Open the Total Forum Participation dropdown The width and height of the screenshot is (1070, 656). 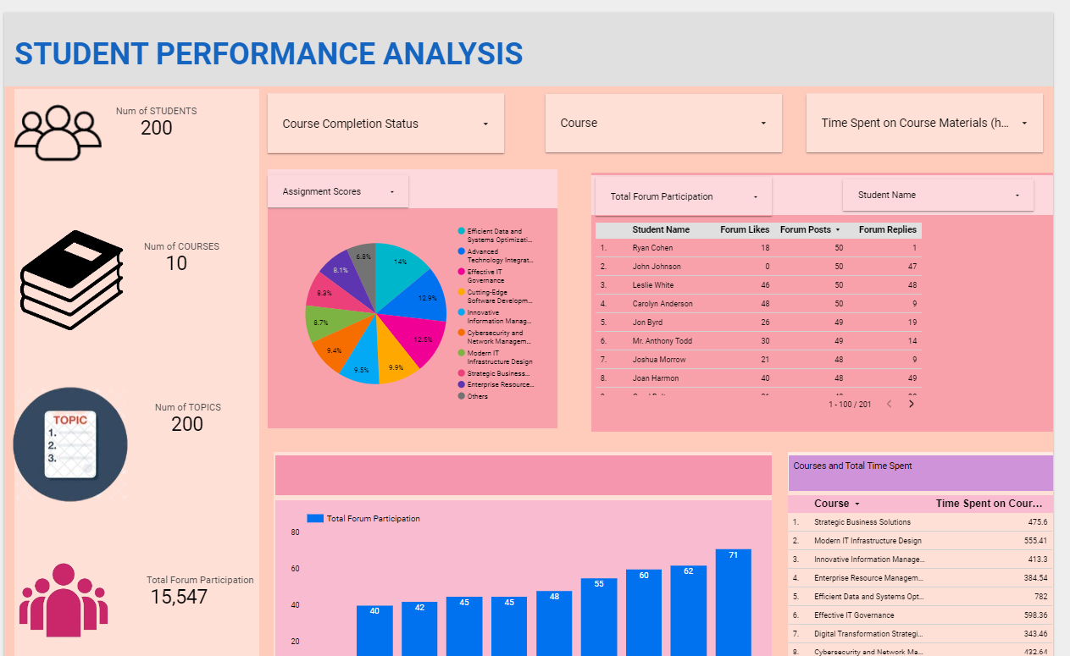point(684,196)
